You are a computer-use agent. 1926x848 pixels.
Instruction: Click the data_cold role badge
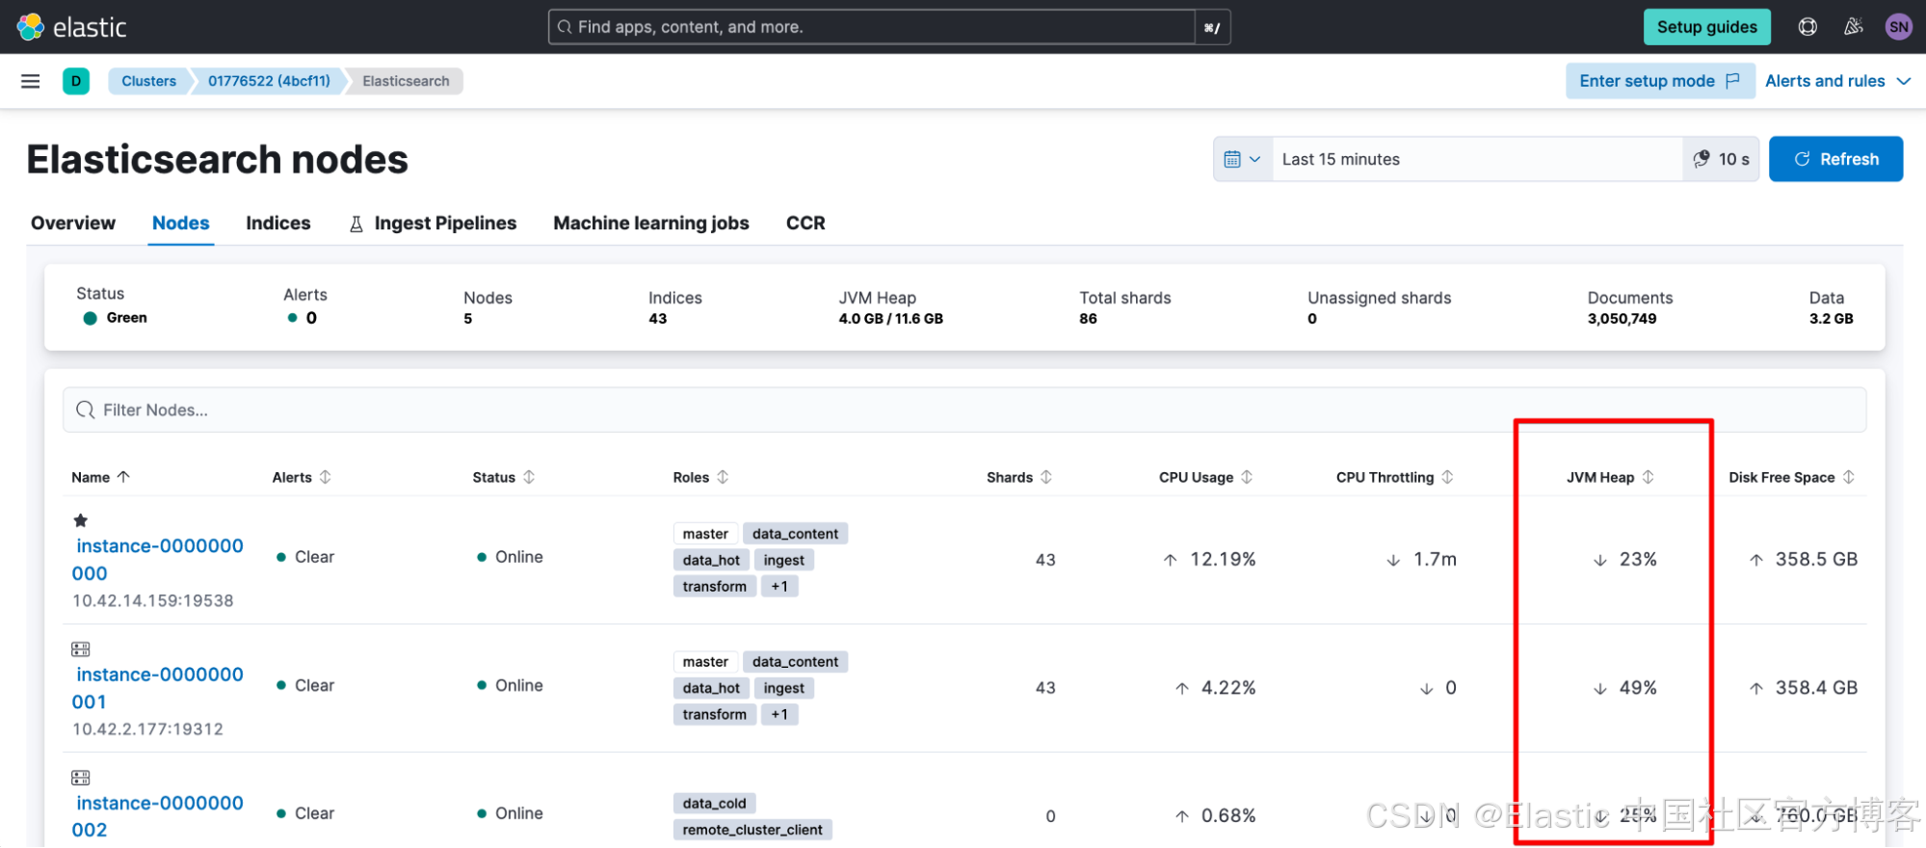(714, 803)
